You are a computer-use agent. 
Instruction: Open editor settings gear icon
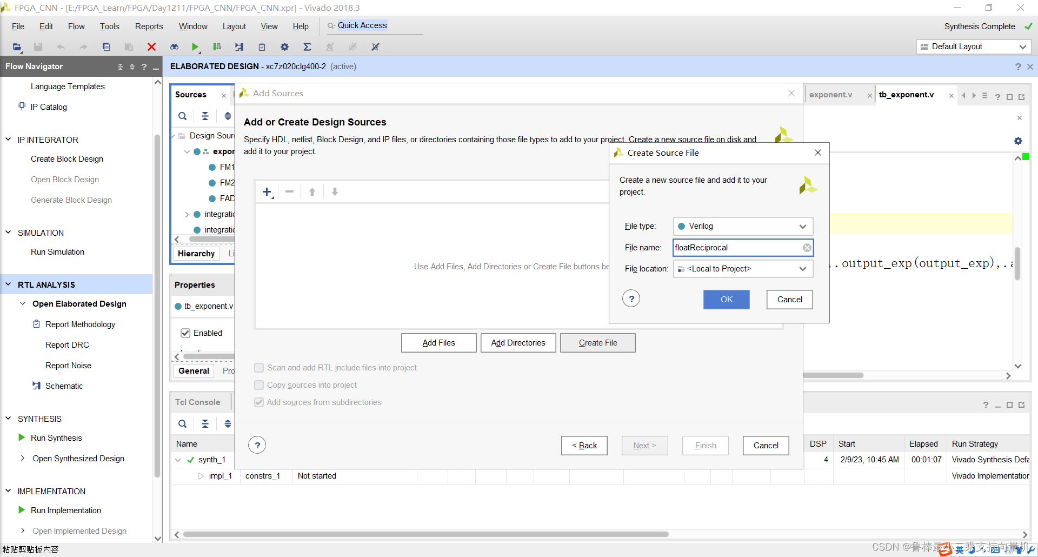[x=1018, y=141]
